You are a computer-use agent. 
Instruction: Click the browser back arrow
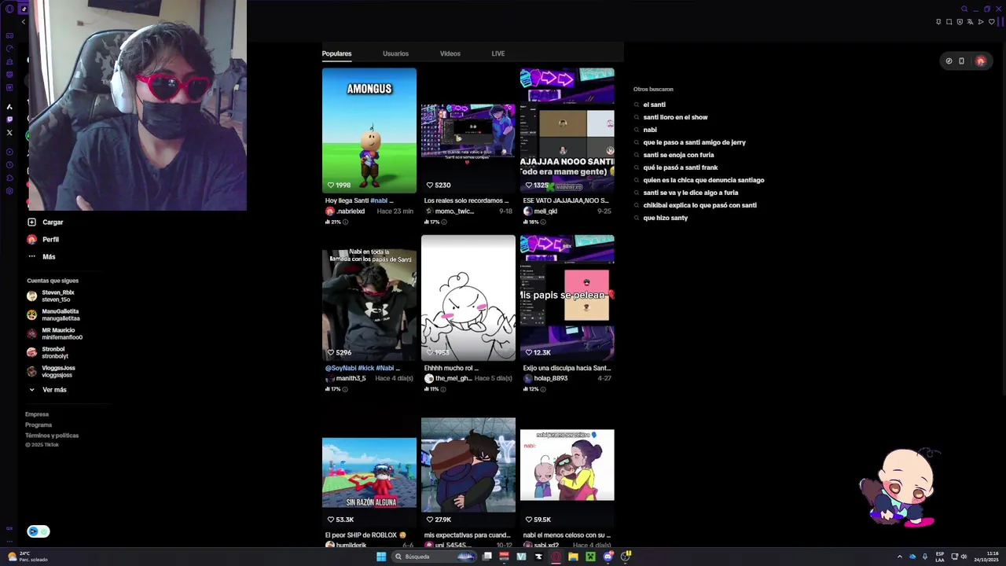click(x=23, y=22)
